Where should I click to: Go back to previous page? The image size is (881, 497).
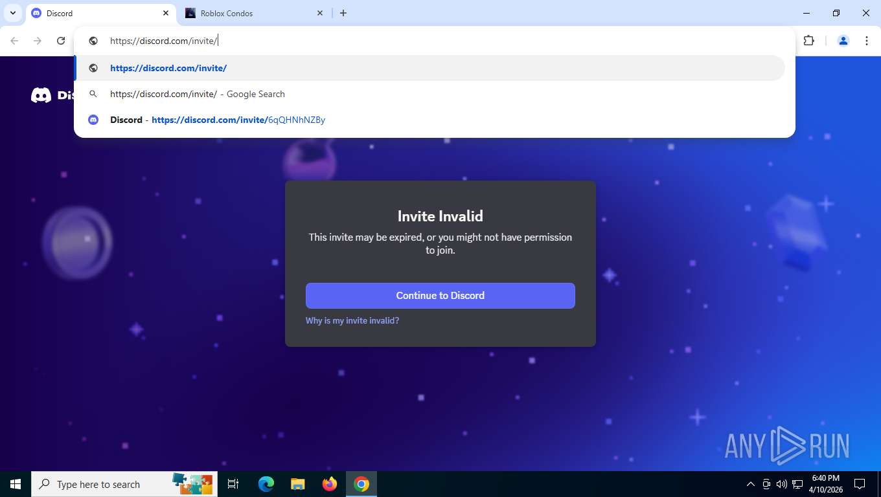pos(14,41)
